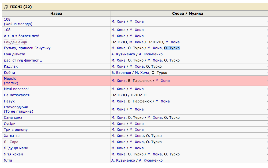Screen dimensions: 268x168
Task: Click music author М. Хома for Я тя кохам
Action: (154, 154)
